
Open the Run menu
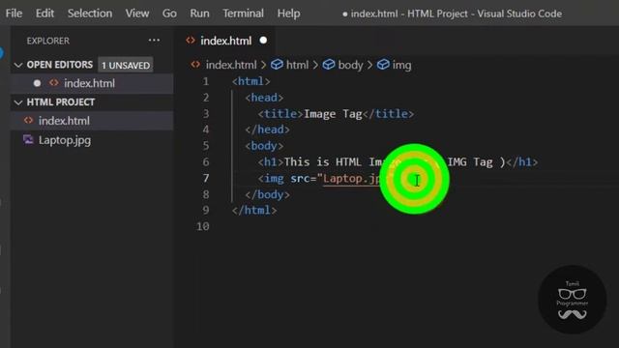(199, 14)
